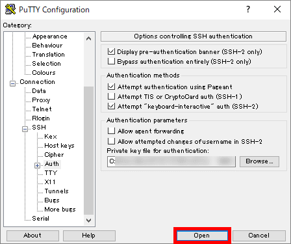Close the PuTTY Configuration window
Viewport: 291px width, 244px height.
pyautogui.click(x=277, y=9)
